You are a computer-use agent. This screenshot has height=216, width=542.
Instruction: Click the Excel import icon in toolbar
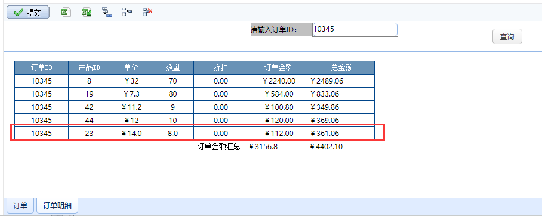[x=66, y=13]
